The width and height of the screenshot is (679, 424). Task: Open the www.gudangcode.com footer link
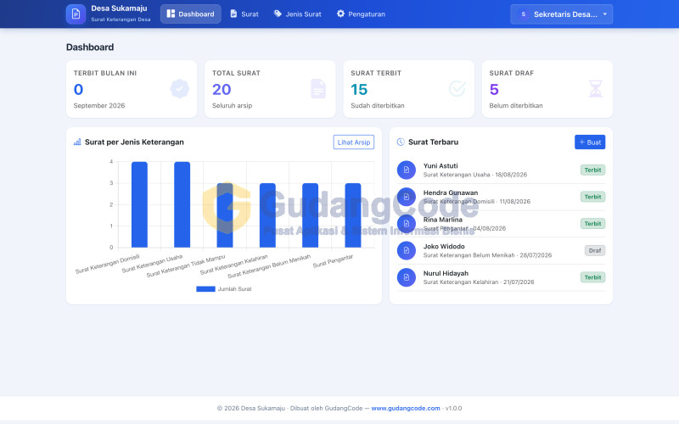coord(406,408)
